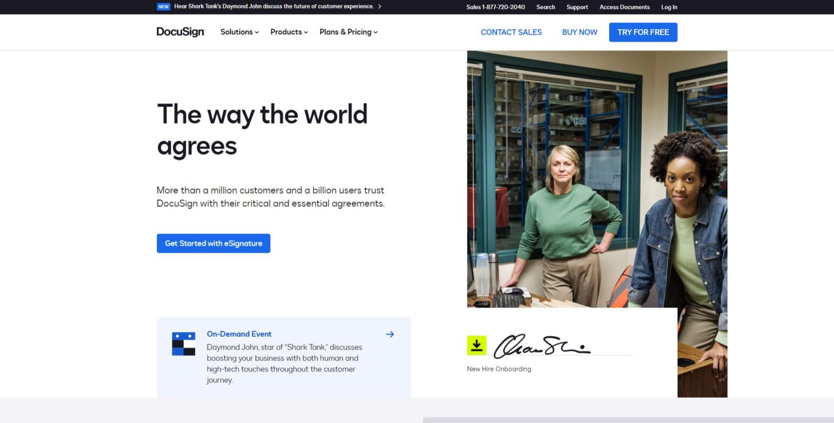Click the Hear Shark Tank's Daymond John announcement

pos(274,7)
